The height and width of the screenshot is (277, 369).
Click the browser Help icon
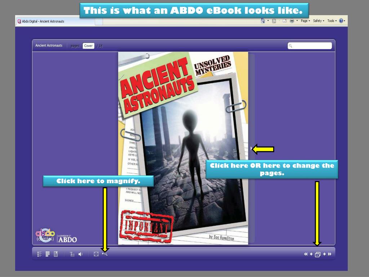(341, 21)
